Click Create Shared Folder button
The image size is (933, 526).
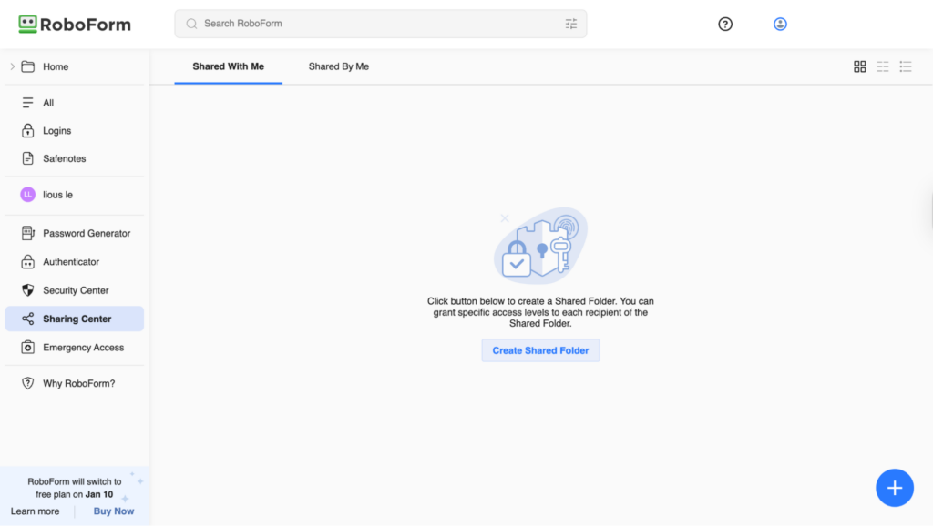click(x=540, y=350)
